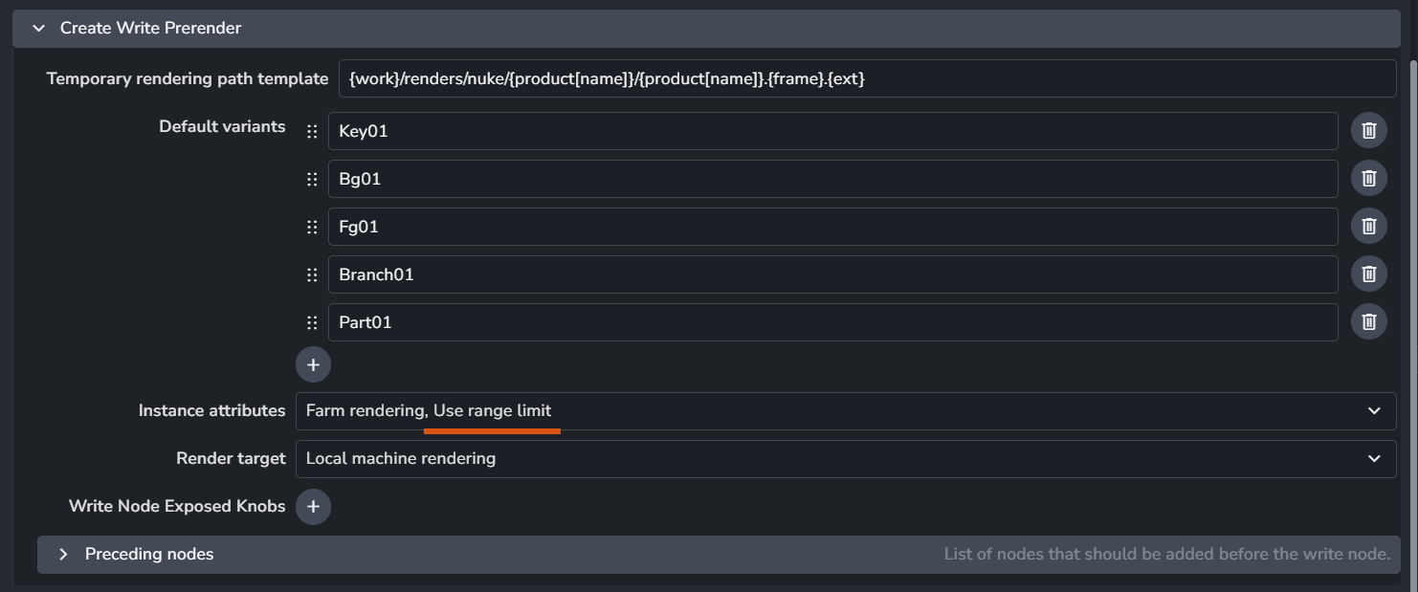Viewport: 1418px width, 592px height.
Task: Add a new default variant
Action: (313, 364)
